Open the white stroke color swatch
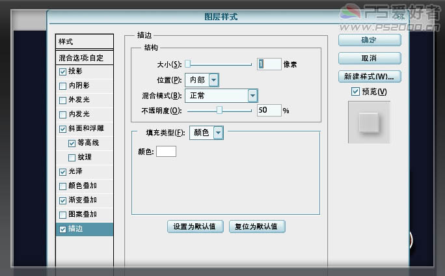This screenshot has height=276, width=445. [166, 152]
